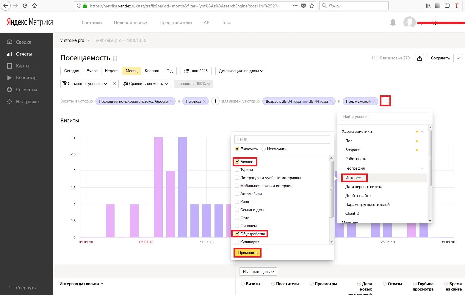Open Сравнить сегменты dropdown
465x295 pixels.
[146, 84]
